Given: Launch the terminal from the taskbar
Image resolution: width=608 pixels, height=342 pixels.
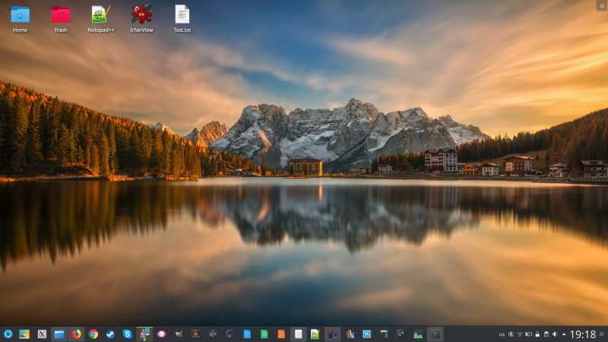Looking at the screenshot, I should 435,334.
